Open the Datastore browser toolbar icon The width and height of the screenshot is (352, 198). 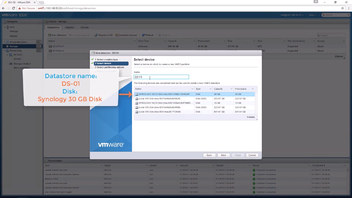117,35
